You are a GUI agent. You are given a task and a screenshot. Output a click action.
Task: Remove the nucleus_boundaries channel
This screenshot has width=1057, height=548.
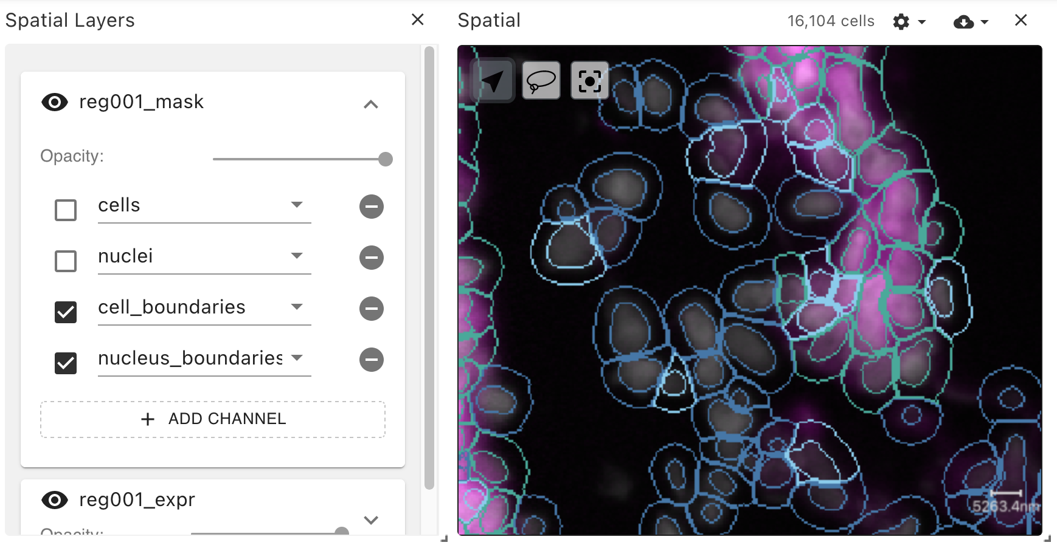point(371,360)
